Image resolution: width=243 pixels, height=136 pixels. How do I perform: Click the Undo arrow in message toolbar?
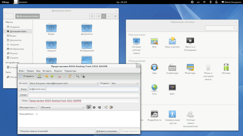pos(47,76)
